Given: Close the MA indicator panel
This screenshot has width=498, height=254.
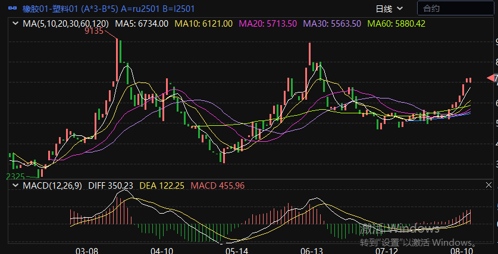Looking at the screenshot, I should 488,24.
